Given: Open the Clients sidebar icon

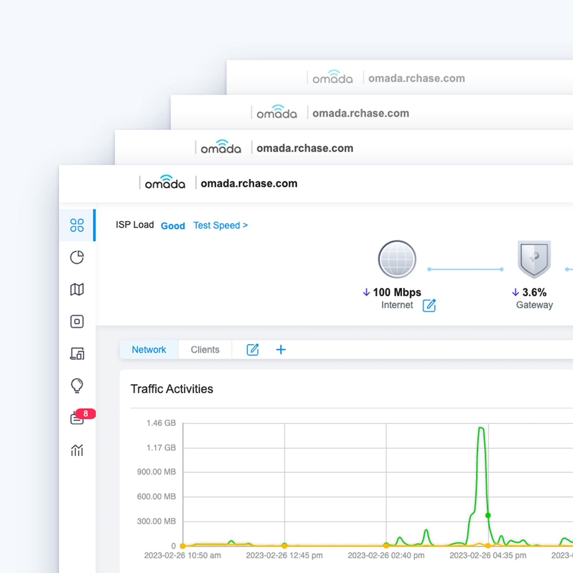Looking at the screenshot, I should pos(77,354).
